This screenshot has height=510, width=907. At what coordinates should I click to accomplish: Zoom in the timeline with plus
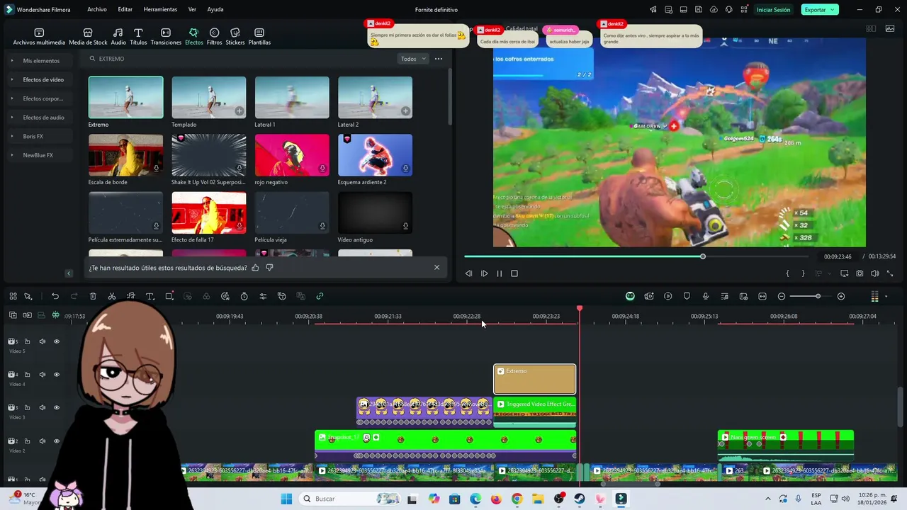[841, 296]
